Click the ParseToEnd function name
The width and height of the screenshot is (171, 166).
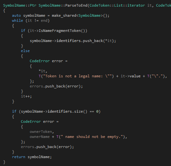(76, 5)
